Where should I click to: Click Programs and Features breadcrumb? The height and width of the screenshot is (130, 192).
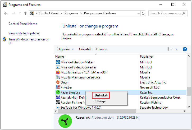pos(100,13)
